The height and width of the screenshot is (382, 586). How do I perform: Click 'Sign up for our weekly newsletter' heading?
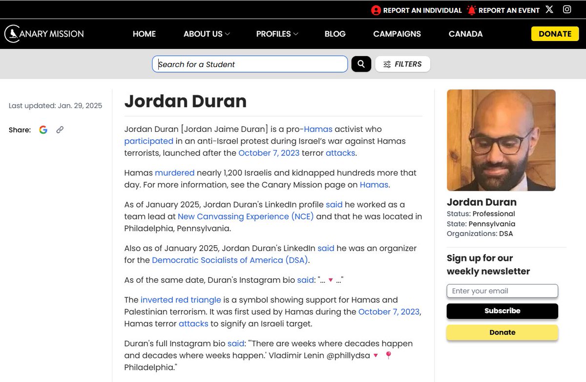point(488,265)
